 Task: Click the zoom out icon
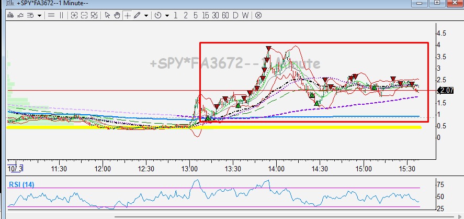[x=84, y=15]
